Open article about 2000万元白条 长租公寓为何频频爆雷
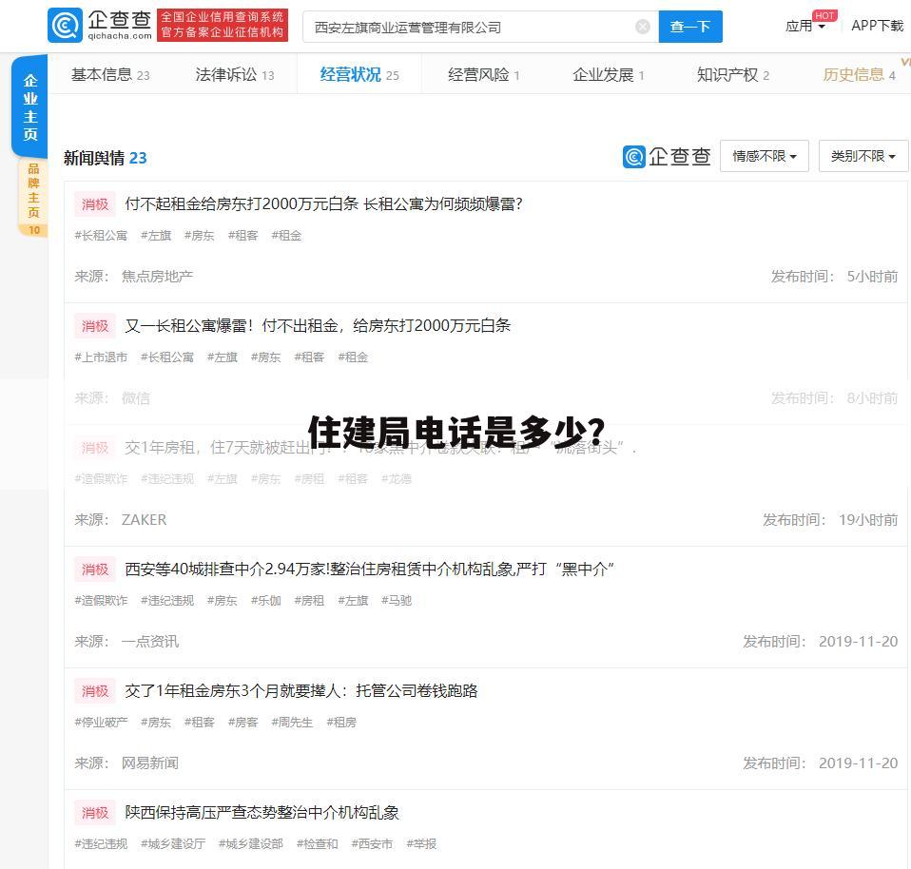This screenshot has width=911, height=869. coord(323,203)
